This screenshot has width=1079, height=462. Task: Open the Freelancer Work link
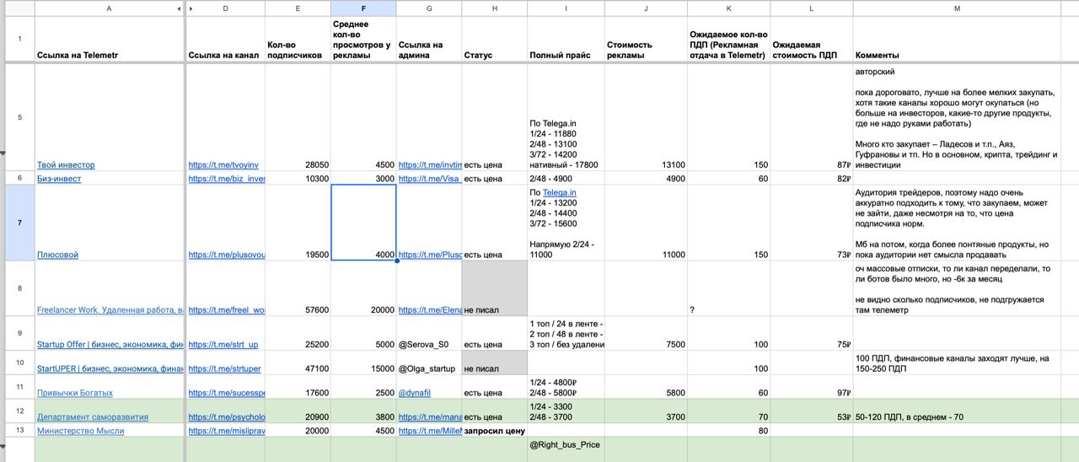tap(110, 310)
